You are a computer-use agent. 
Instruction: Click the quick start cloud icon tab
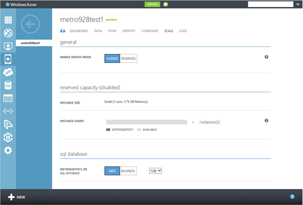(x=62, y=31)
